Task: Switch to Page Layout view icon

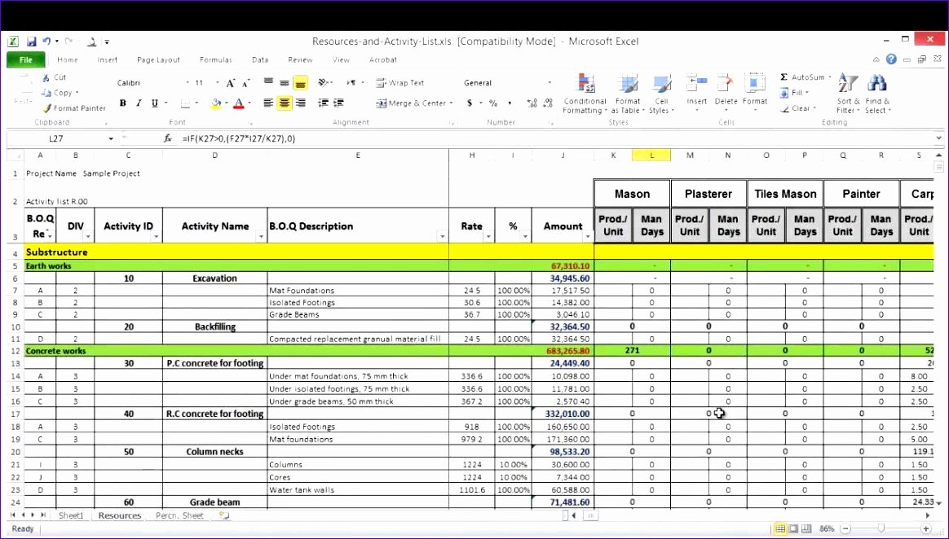Action: point(793,528)
